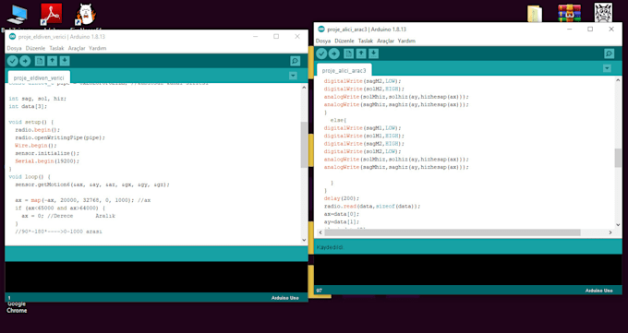This screenshot has height=333, width=628.
Task: Open Adobe Acrobat desktop shortcut
Action: pyautogui.click(x=52, y=16)
